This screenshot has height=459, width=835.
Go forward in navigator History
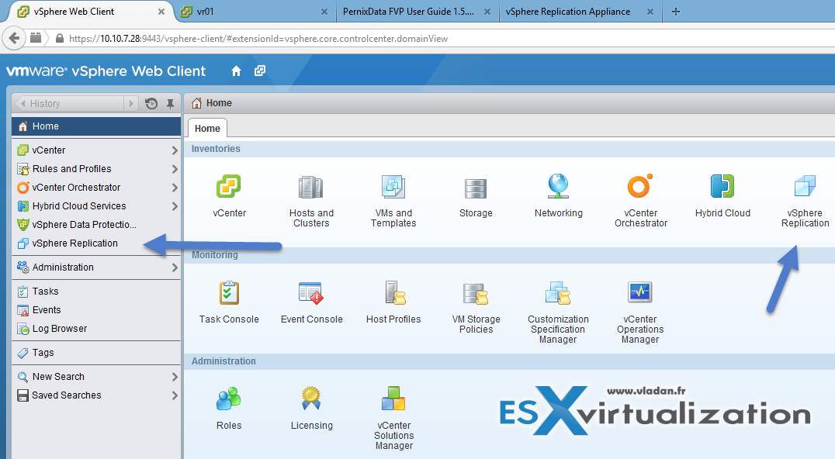131,103
